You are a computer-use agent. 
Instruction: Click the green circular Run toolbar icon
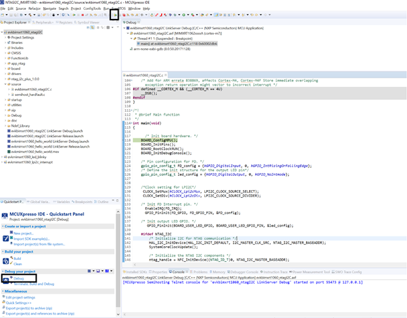[x=184, y=15]
